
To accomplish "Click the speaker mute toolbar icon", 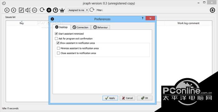I will [x=28, y=10].
